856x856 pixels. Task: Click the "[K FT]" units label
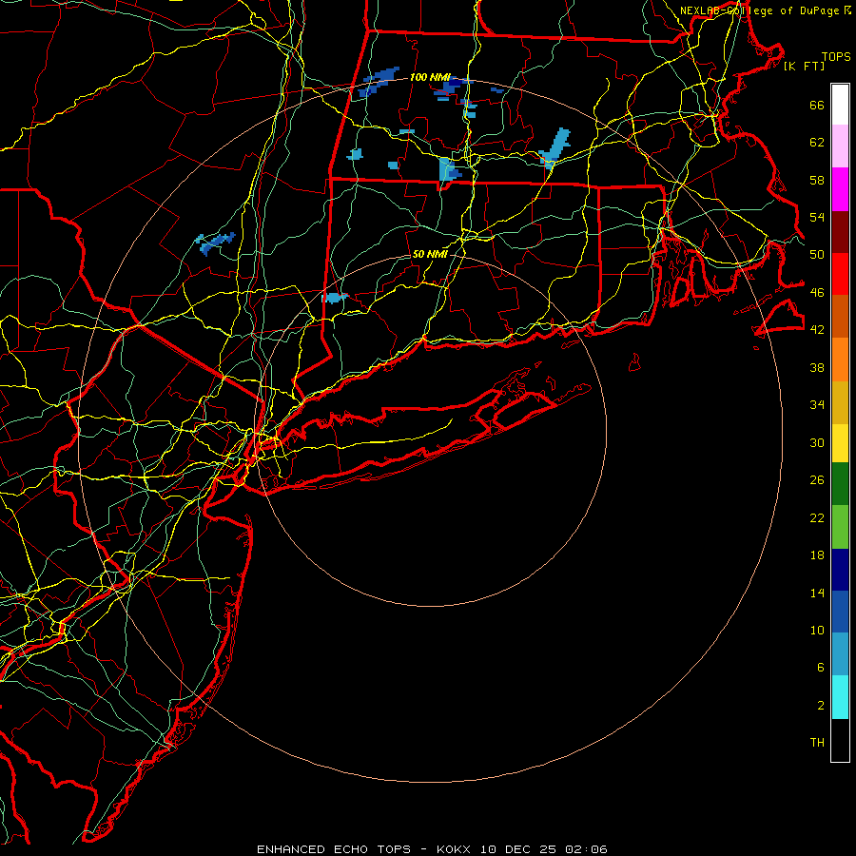coord(804,67)
